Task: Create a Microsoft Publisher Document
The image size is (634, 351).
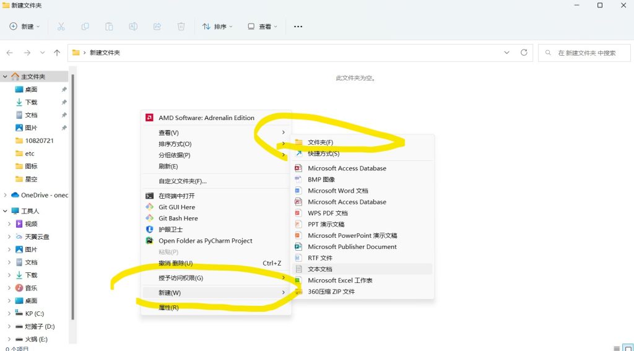Action: (363, 246)
